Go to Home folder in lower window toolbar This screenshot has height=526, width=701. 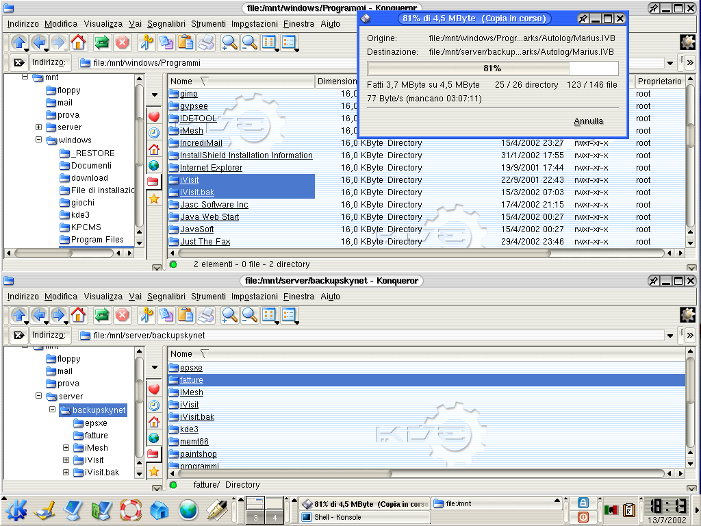[78, 315]
